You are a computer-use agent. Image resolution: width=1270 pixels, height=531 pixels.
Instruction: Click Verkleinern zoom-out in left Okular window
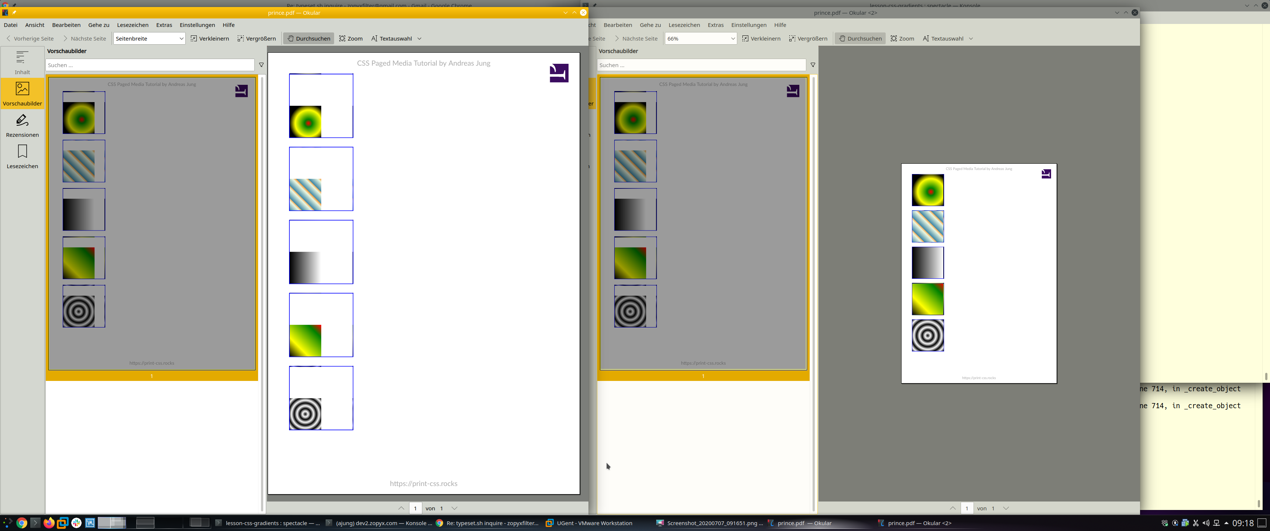[x=210, y=38]
